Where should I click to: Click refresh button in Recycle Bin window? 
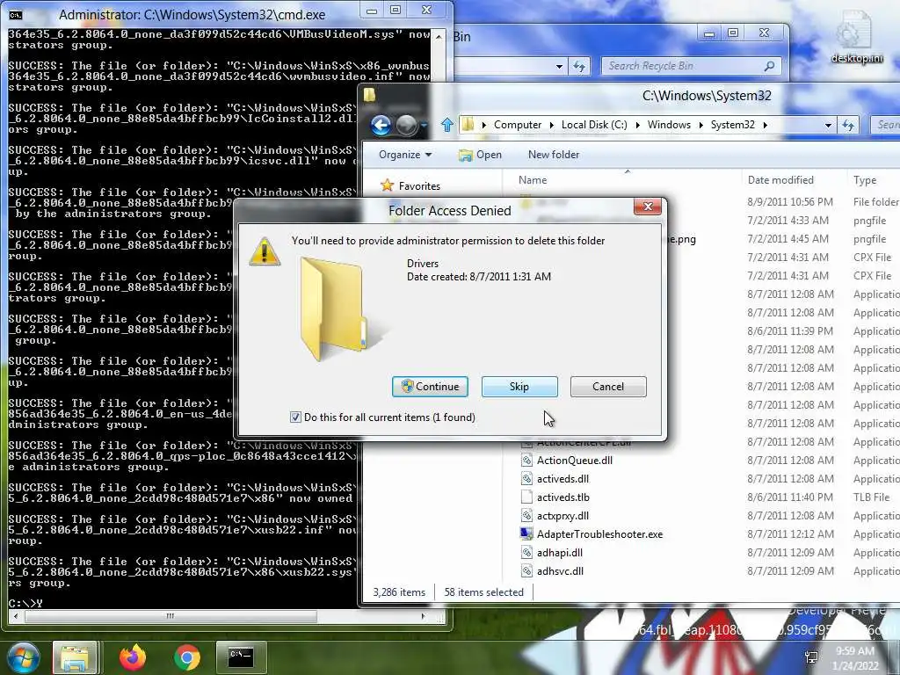[x=580, y=67]
